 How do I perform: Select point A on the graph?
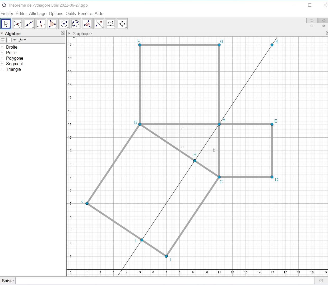(x=219, y=124)
